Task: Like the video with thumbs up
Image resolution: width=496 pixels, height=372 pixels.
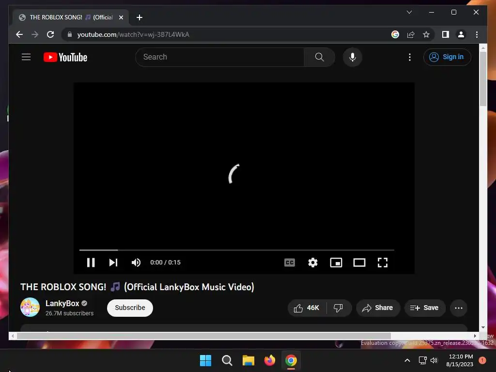Action: pyautogui.click(x=307, y=308)
